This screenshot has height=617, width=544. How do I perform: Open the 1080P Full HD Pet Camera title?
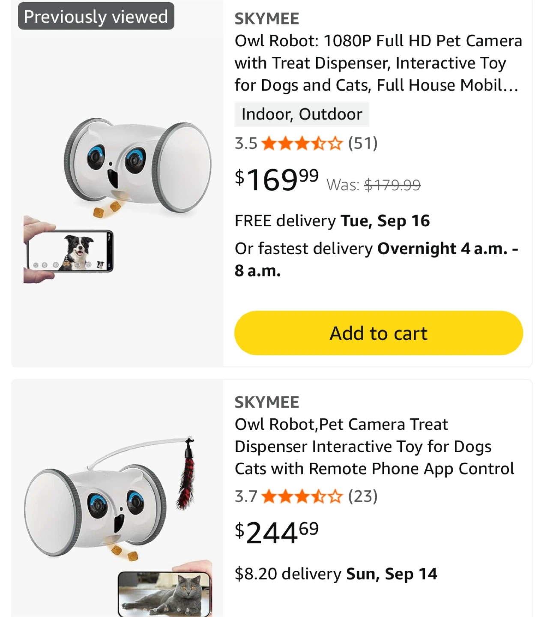pyautogui.click(x=378, y=63)
